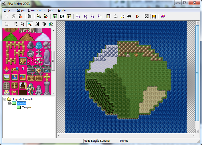Viewport: 202px width, 145px height.
Task: Start test play with the yellow arrow
Action: [137, 16]
